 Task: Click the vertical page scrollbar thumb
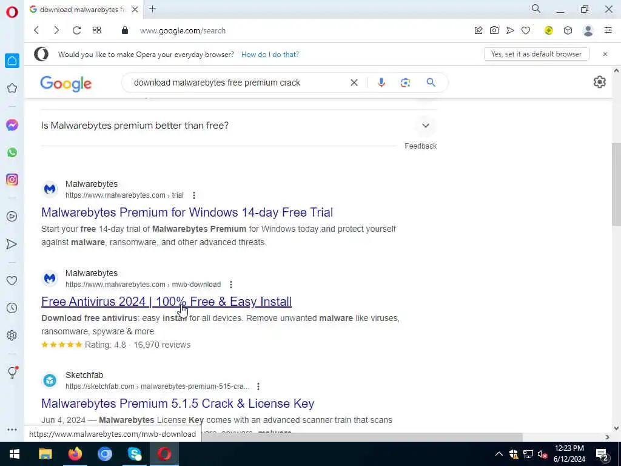pyautogui.click(x=616, y=184)
